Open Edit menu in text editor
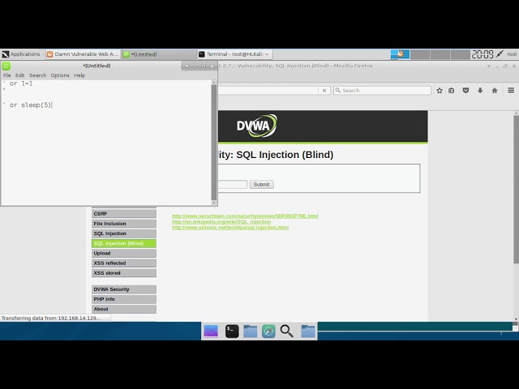519x389 pixels. click(x=19, y=75)
